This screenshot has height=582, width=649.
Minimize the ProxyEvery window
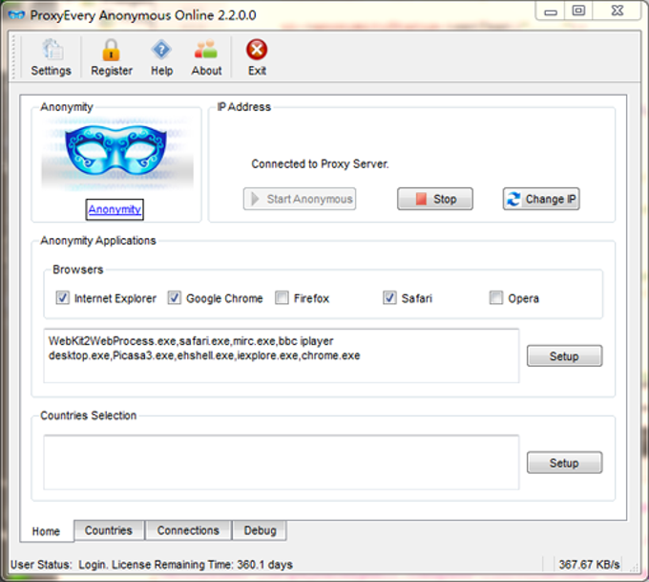pos(551,11)
